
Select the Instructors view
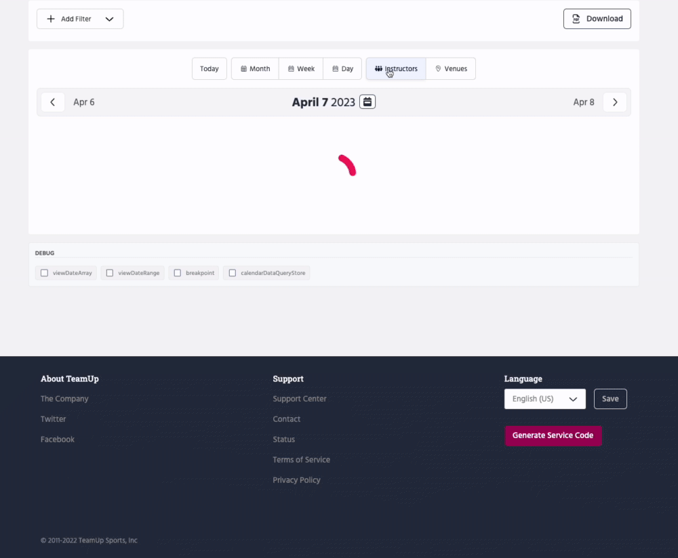(396, 69)
